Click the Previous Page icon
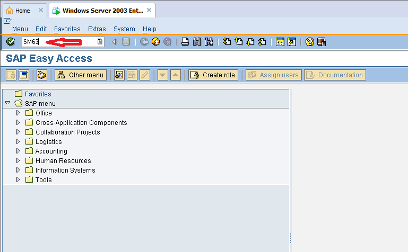408x252 pixels. [x=239, y=42]
